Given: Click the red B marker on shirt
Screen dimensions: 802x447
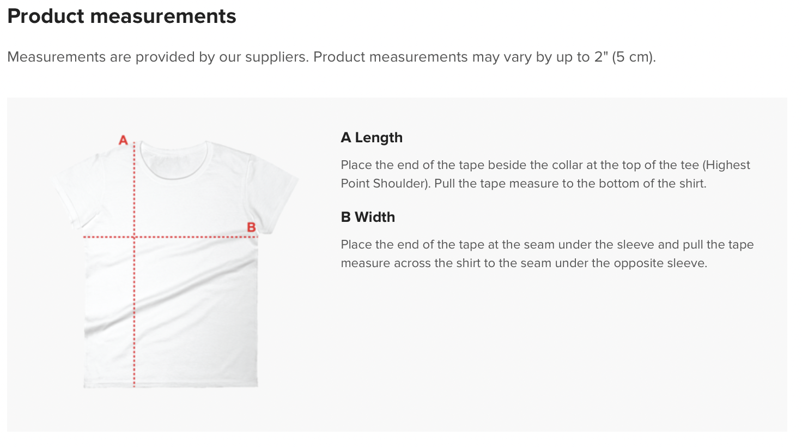Looking at the screenshot, I should coord(251,227).
